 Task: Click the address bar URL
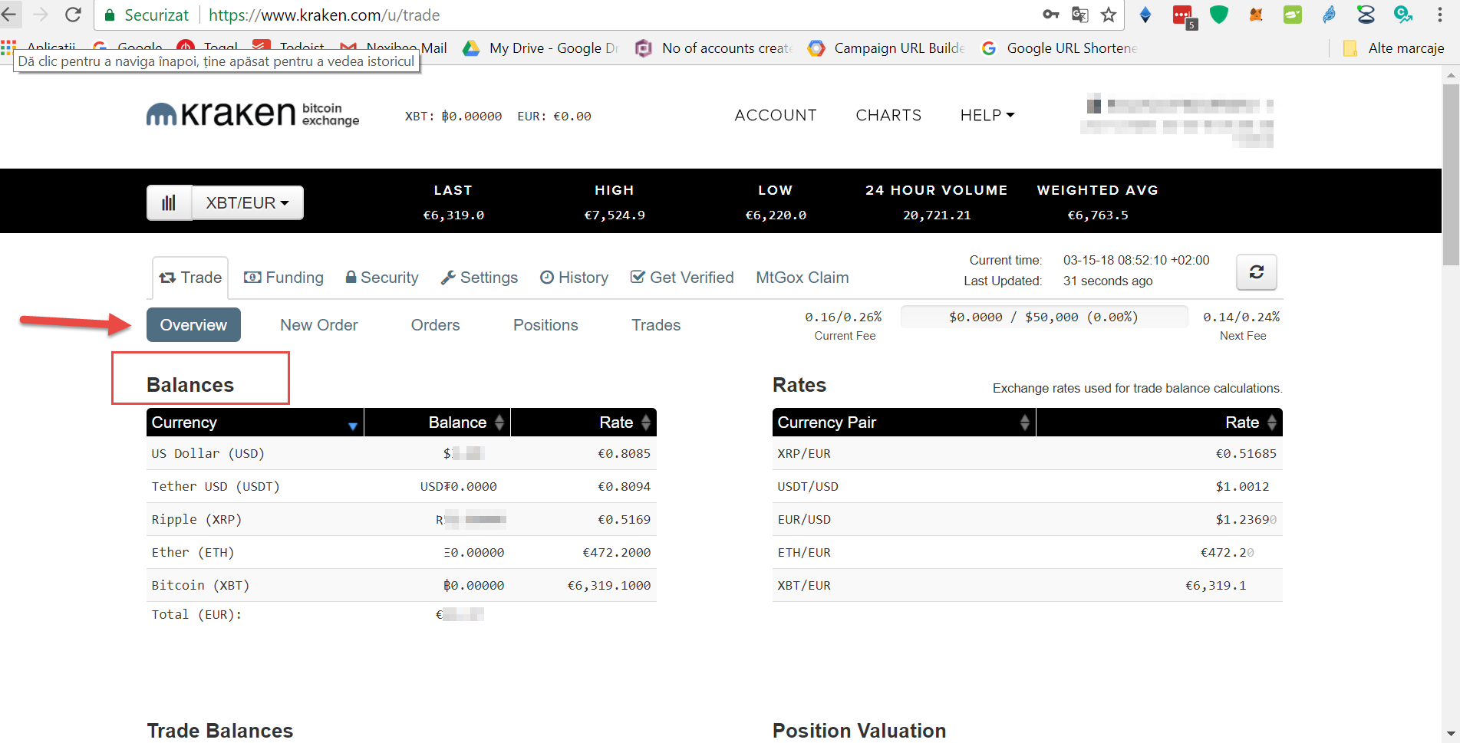[325, 15]
